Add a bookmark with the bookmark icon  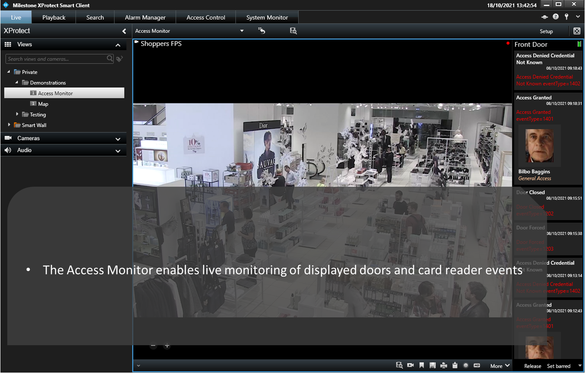[422, 365]
